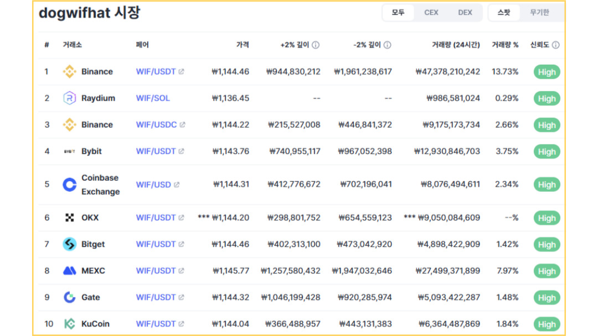Click the Binance High confidence badge in row 1
This screenshot has height=336, width=598.
pyautogui.click(x=547, y=72)
